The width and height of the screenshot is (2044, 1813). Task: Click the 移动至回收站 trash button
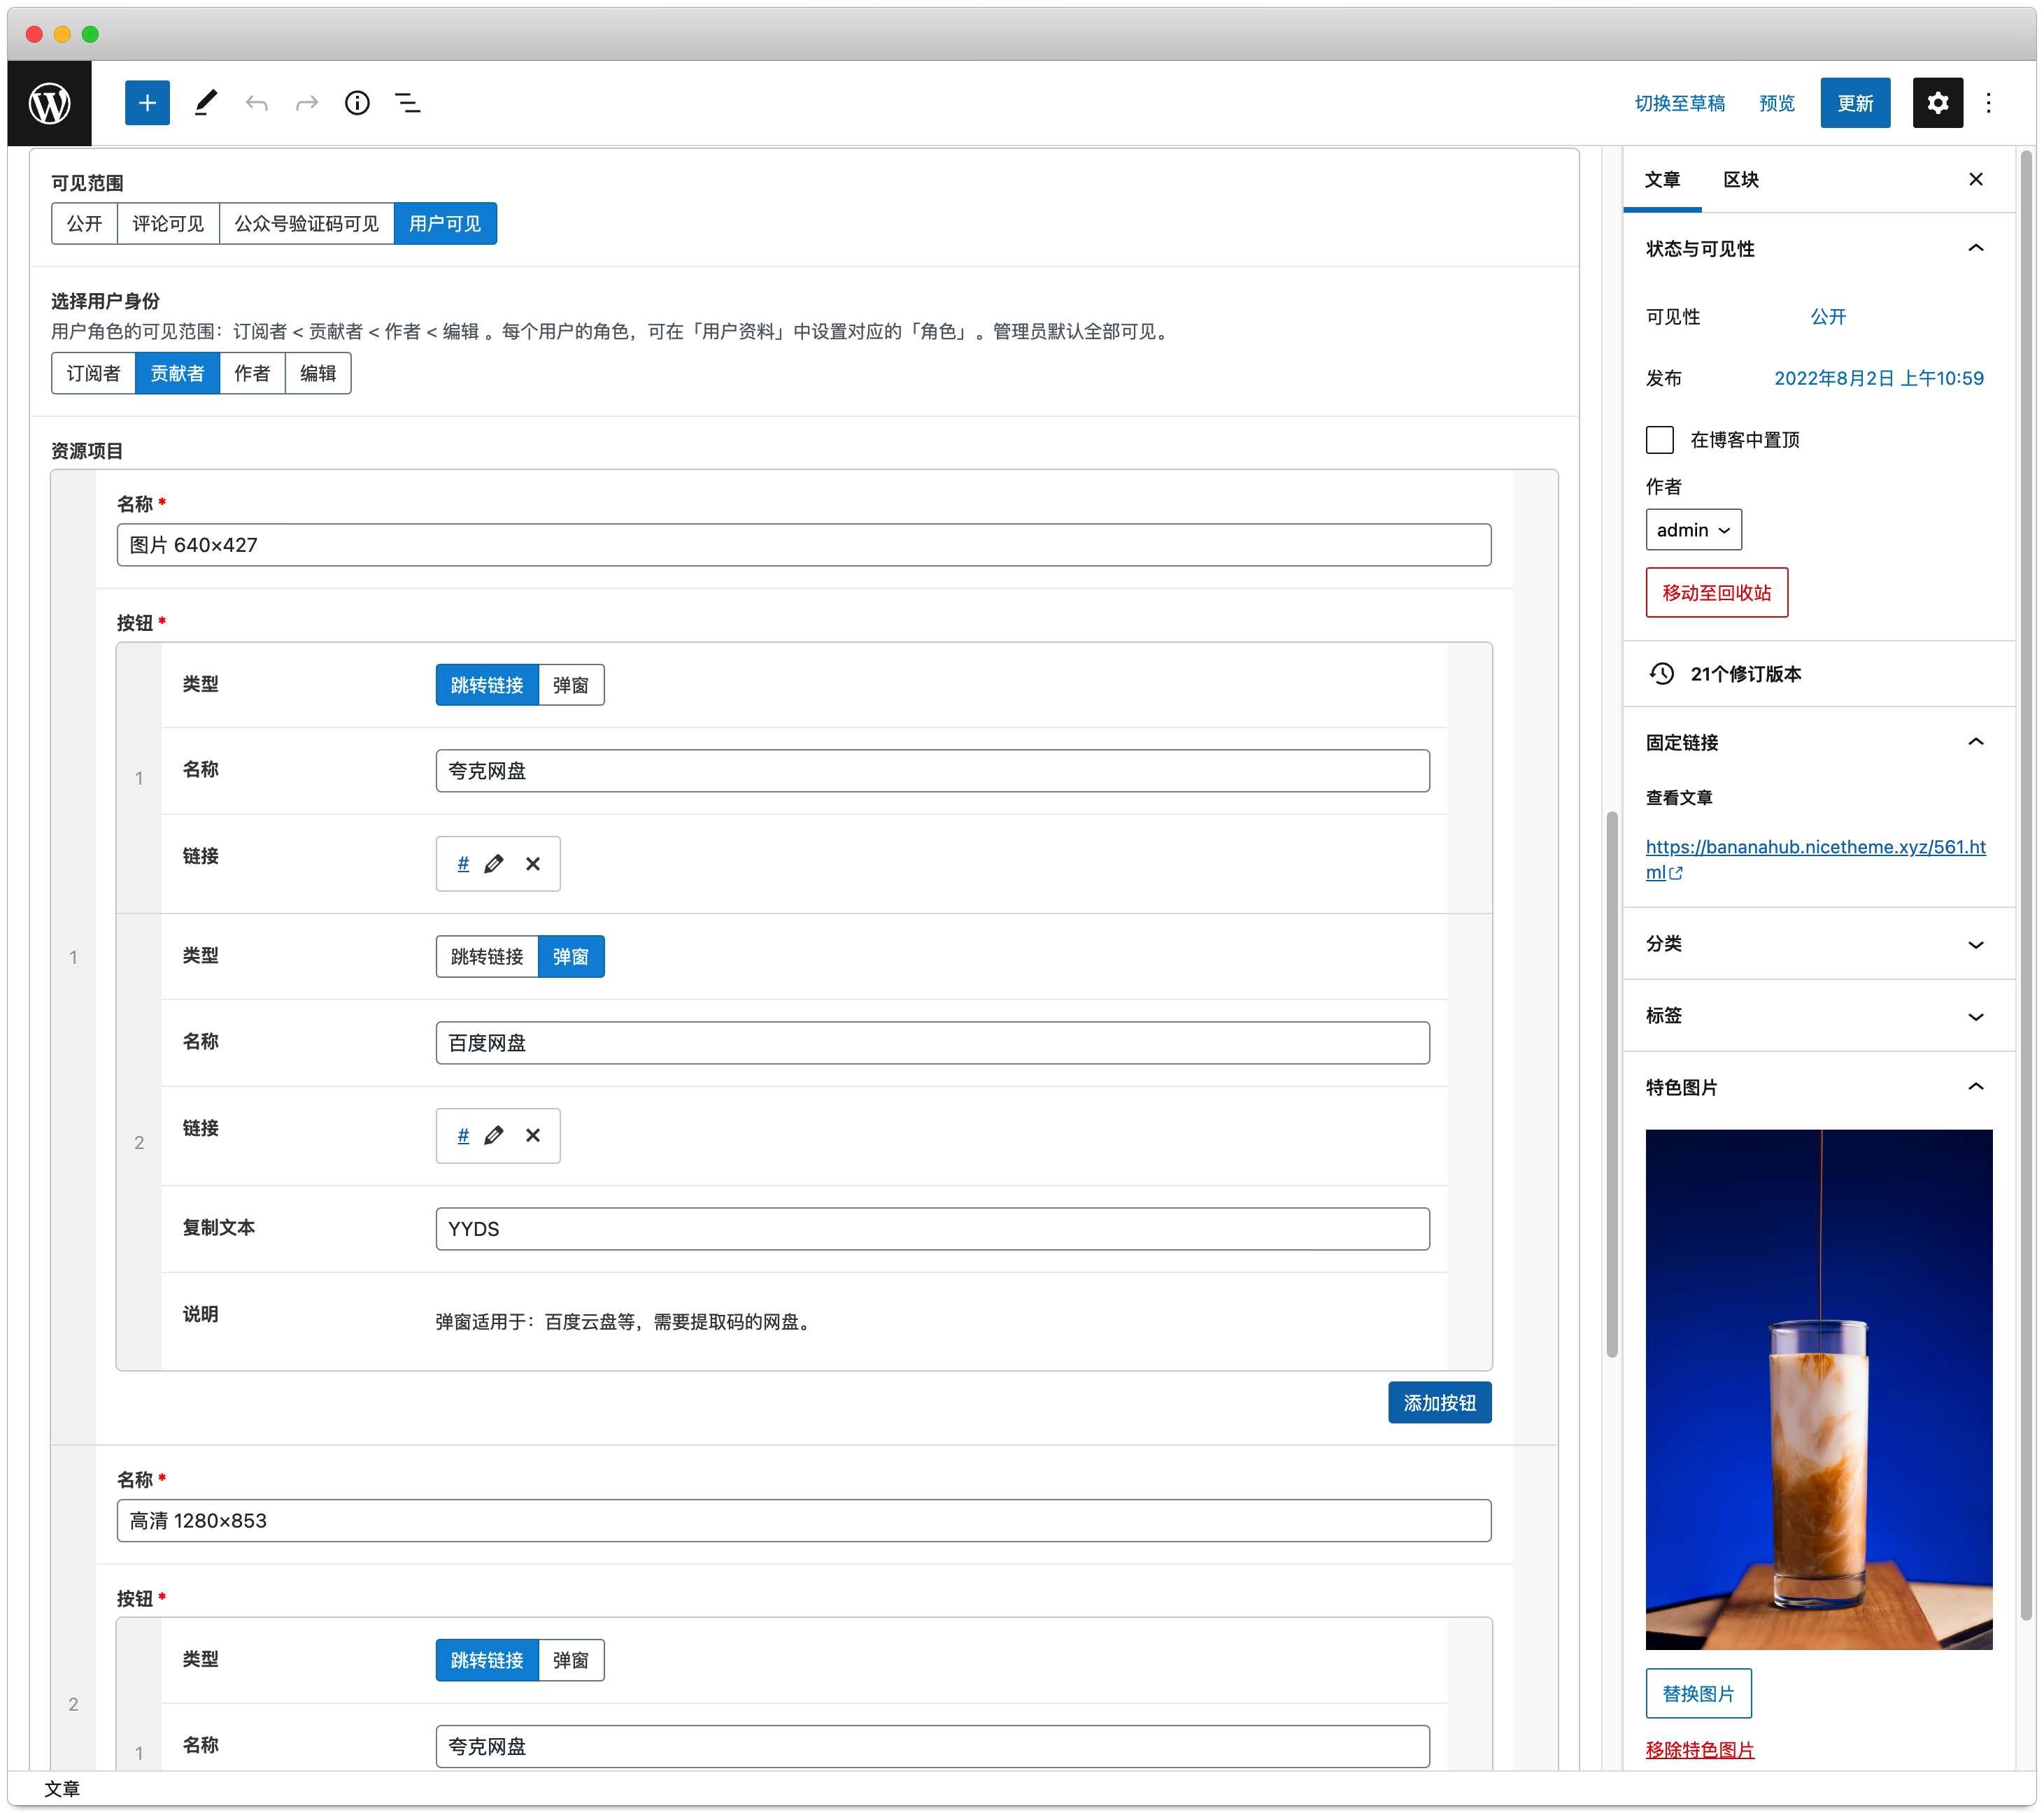click(x=1716, y=593)
